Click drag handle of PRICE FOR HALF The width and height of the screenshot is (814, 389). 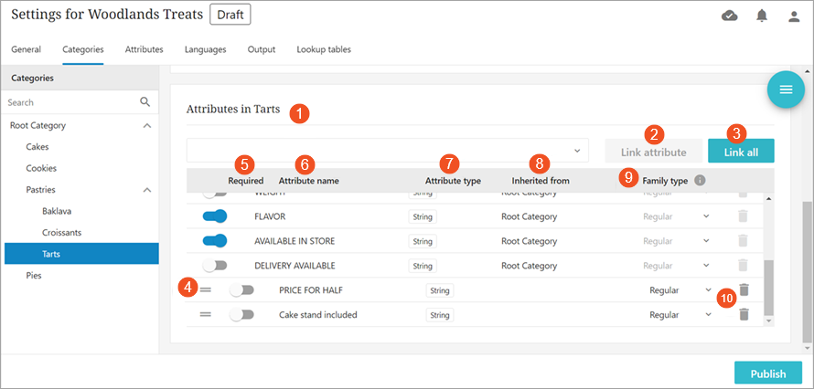[206, 289]
